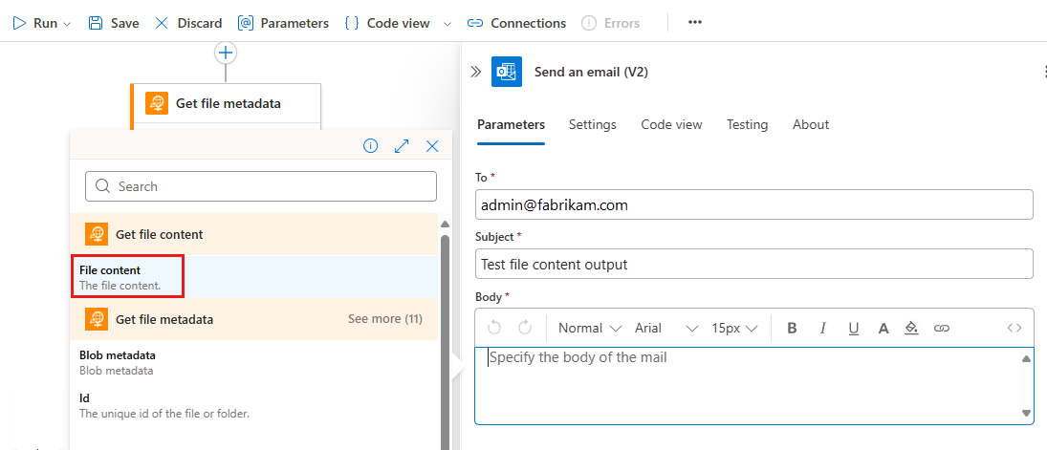This screenshot has width=1047, height=450.
Task: Insert the Id dynamic value
Action: pos(253,405)
